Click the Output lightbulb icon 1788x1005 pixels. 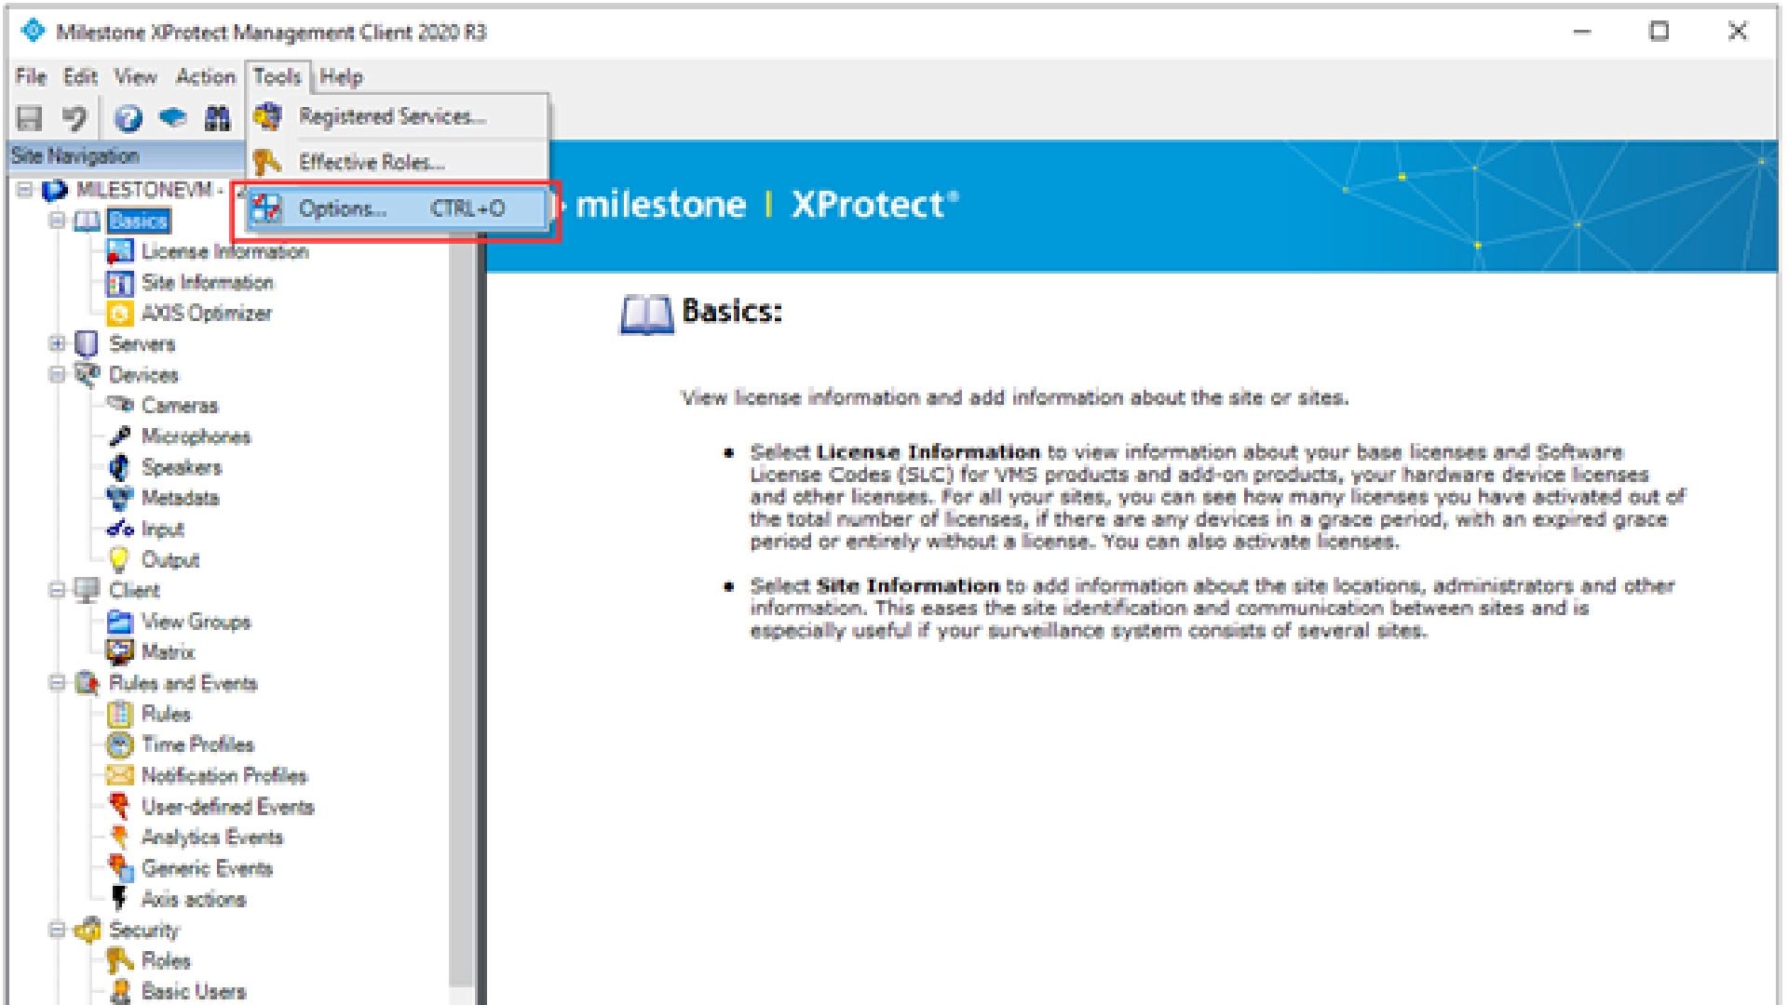[x=119, y=559]
